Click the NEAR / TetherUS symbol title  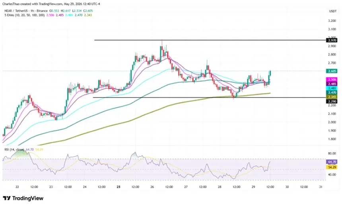(26, 11)
